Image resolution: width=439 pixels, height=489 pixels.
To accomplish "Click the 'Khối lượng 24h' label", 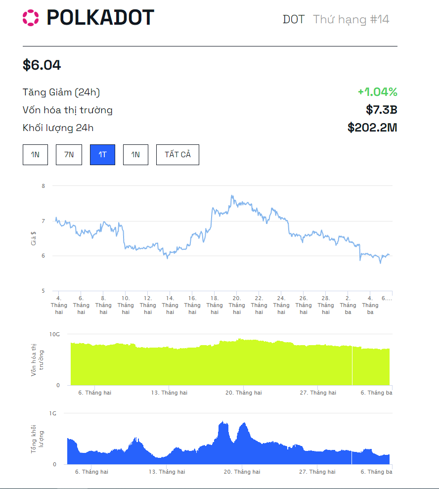I will pyautogui.click(x=58, y=128).
